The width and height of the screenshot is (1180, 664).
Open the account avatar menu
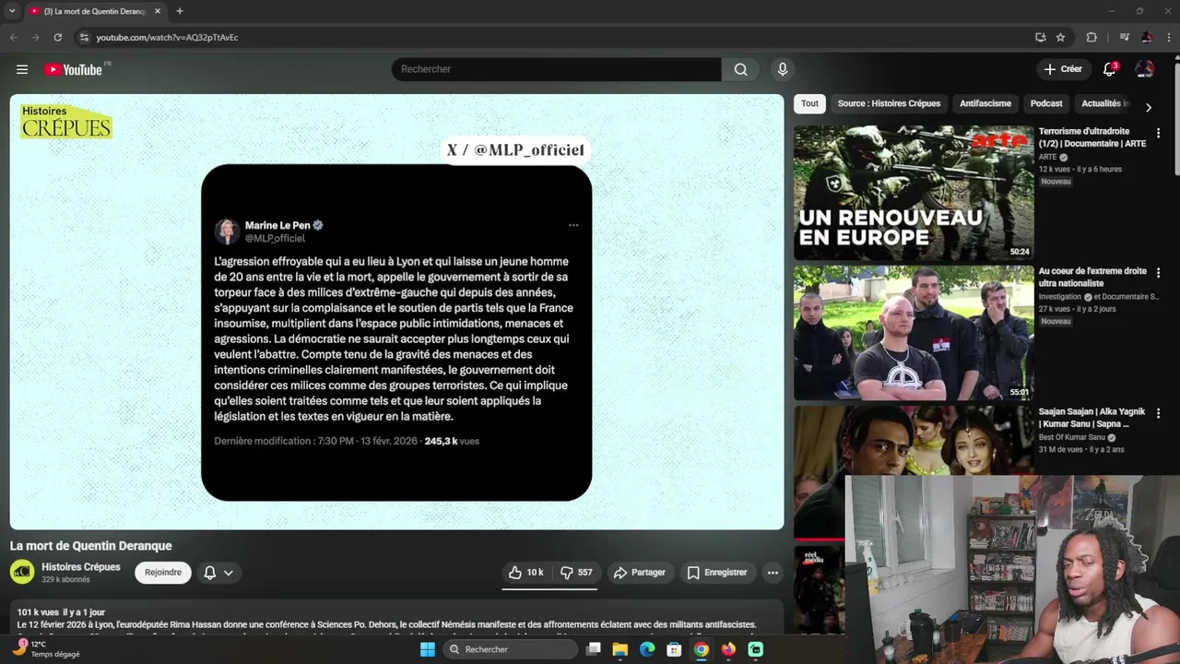[1145, 69]
